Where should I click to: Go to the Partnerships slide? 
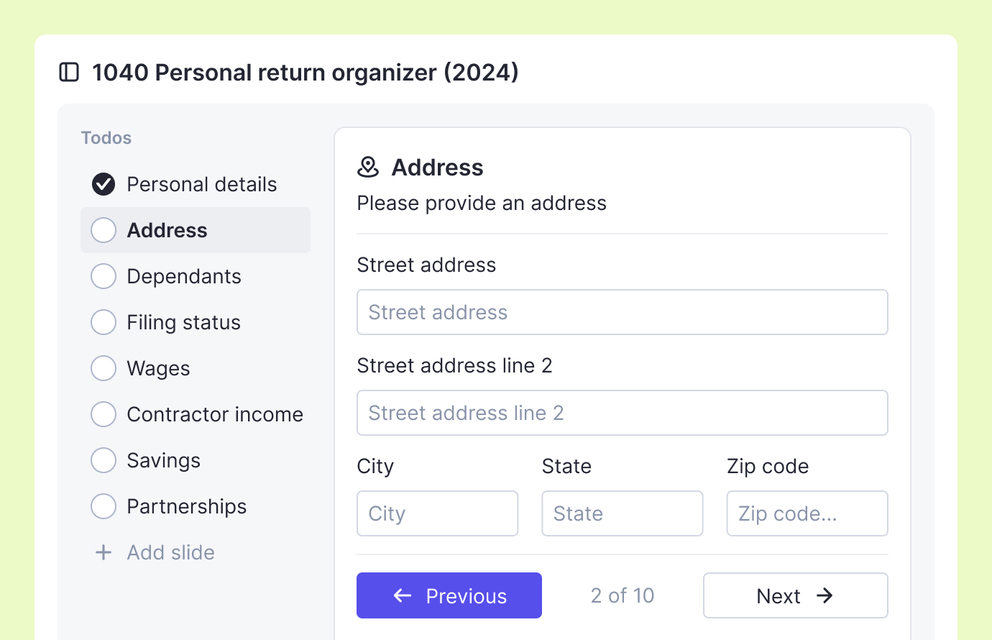(186, 506)
